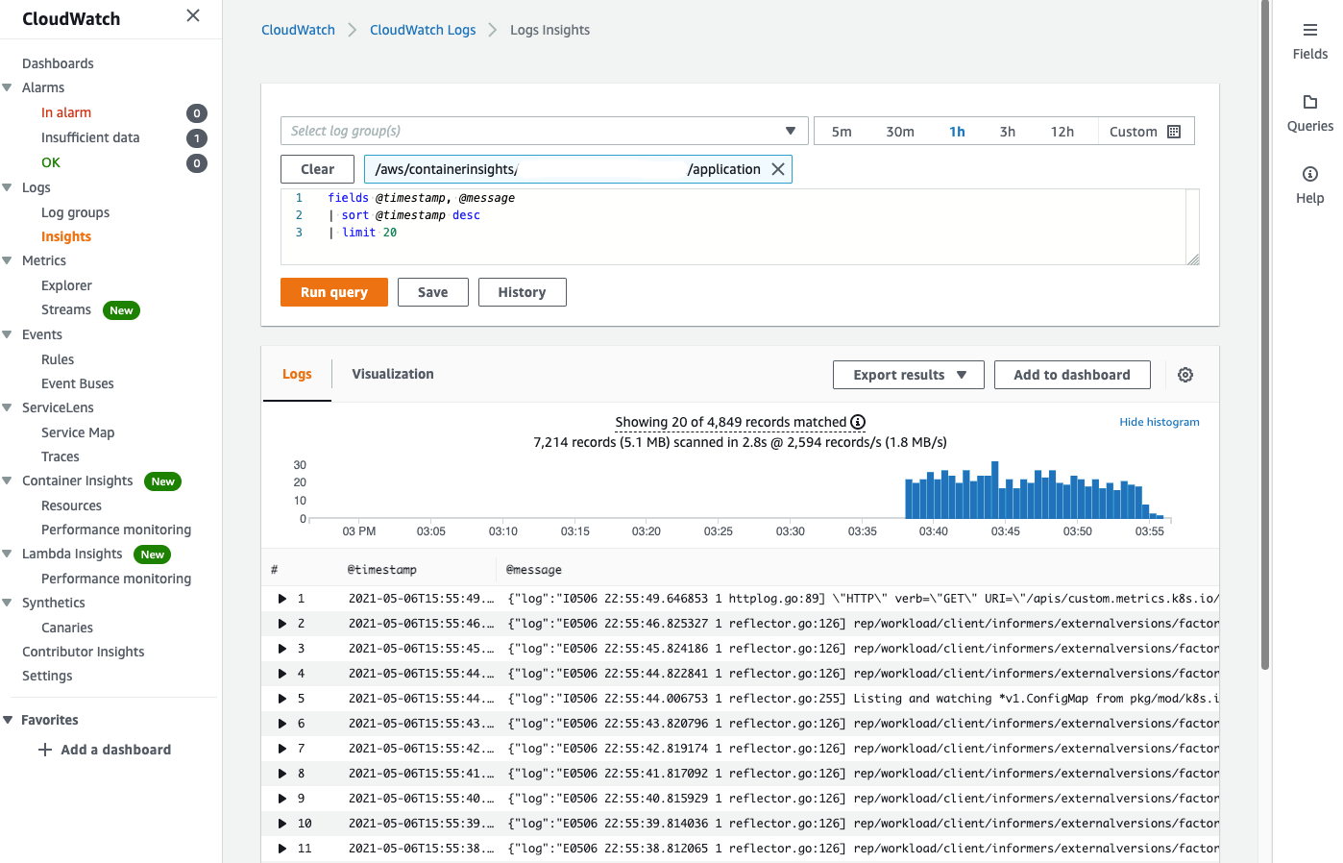The width and height of the screenshot is (1343, 863).
Task: Collapse the ServiceLens section
Action: coord(8,407)
